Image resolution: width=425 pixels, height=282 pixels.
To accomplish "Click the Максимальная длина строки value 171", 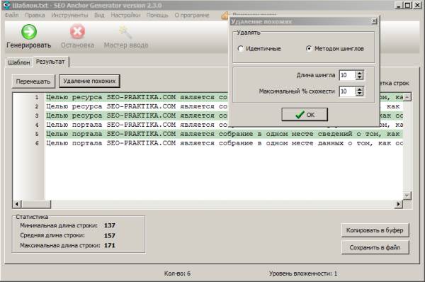I will click(x=110, y=246).
